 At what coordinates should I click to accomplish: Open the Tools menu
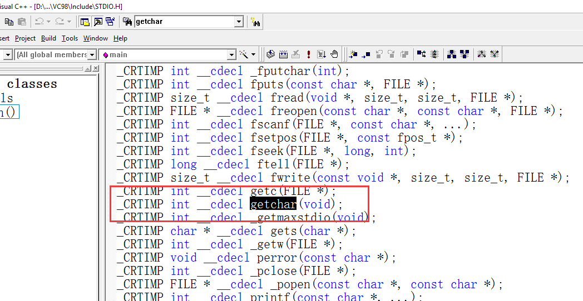[70, 38]
